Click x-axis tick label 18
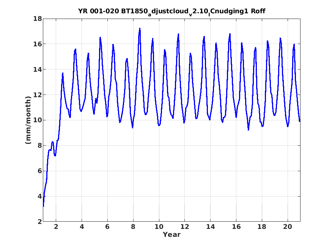The height and width of the screenshot is (249, 332). [262, 227]
